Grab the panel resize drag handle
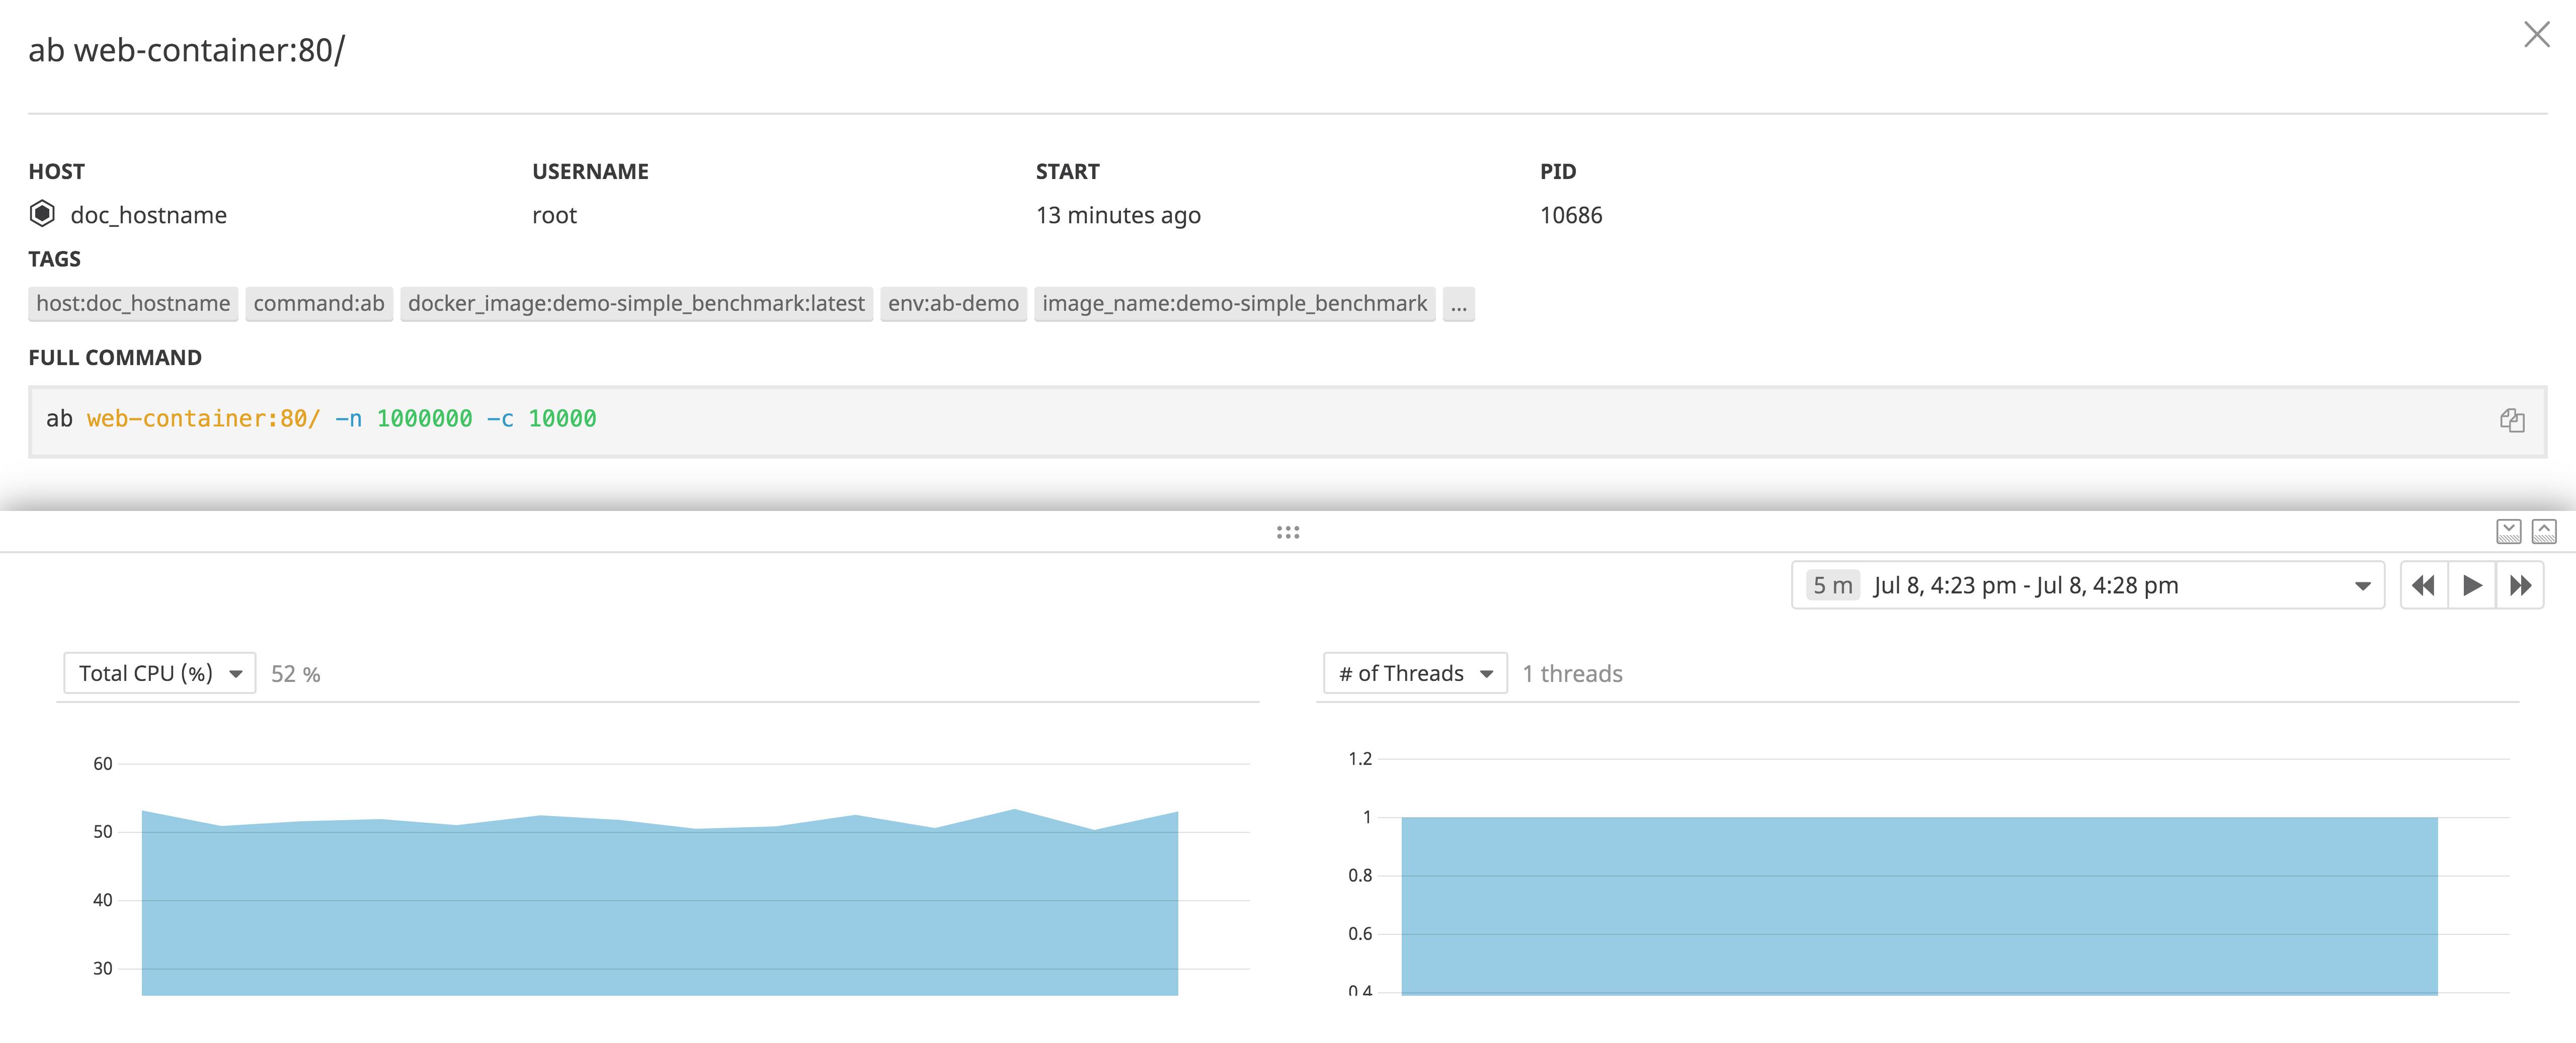 click(x=1288, y=532)
